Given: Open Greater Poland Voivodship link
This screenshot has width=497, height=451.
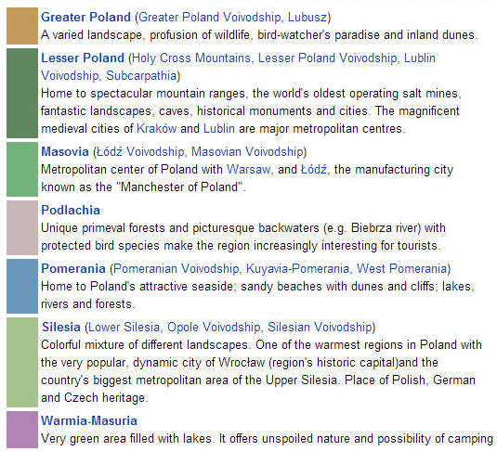Looking at the screenshot, I should click(210, 17).
